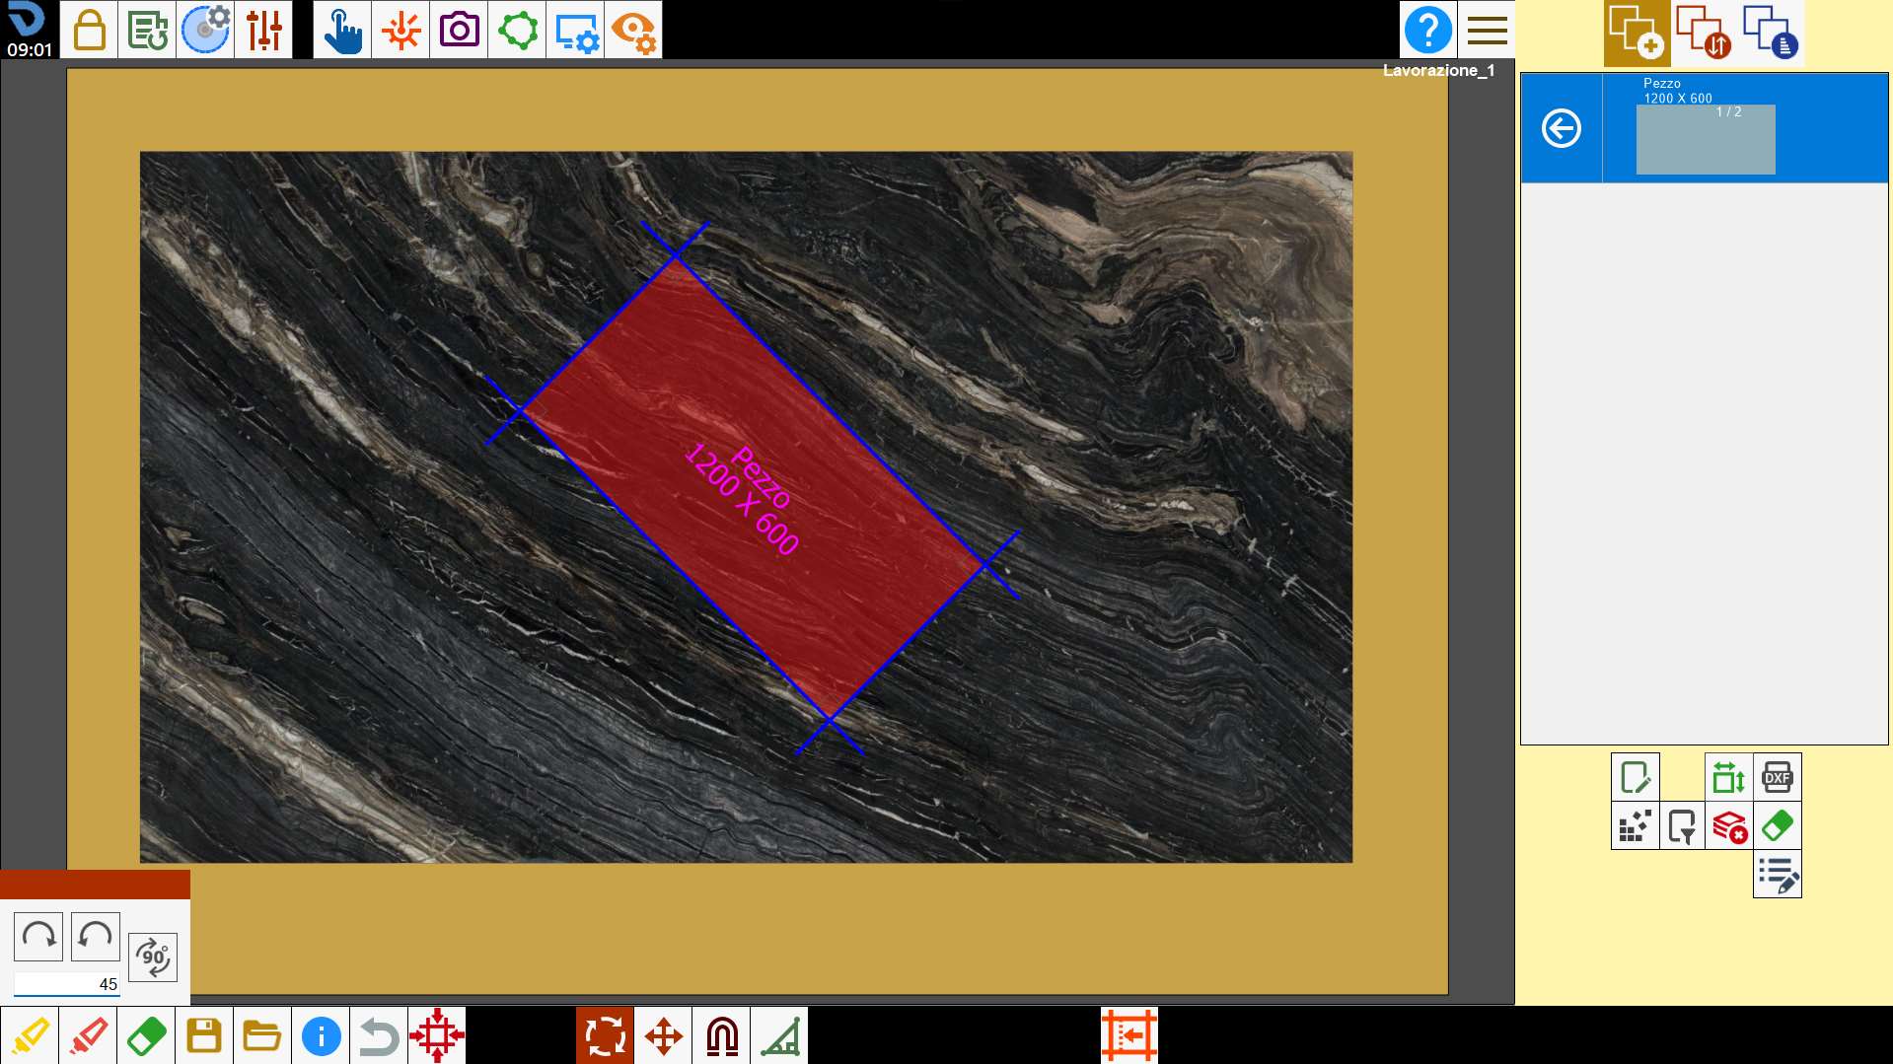Toggle the move arrows tool
The image size is (1893, 1064).
[663, 1035]
